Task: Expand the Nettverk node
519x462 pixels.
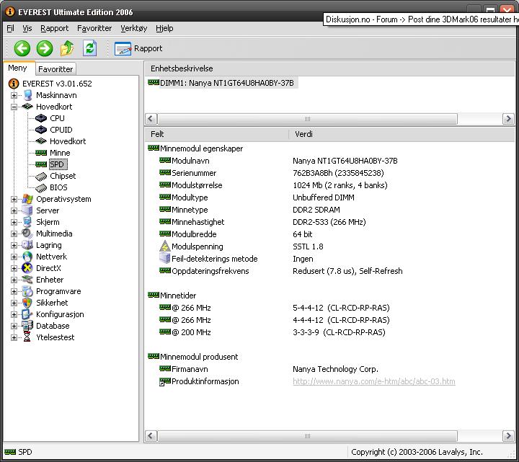Action: tap(14, 257)
